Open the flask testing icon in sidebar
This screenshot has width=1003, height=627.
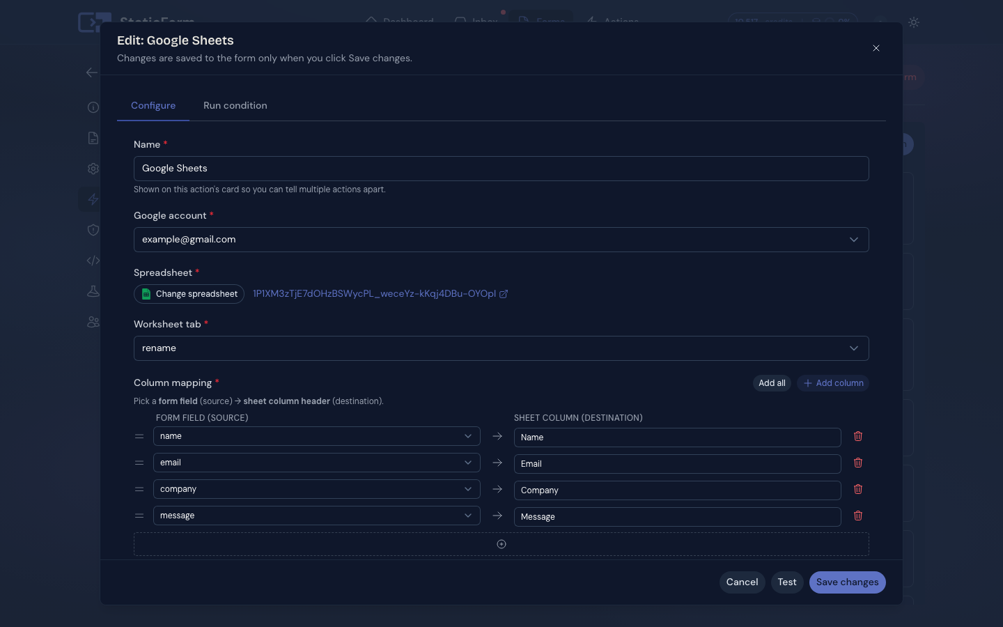click(x=93, y=291)
